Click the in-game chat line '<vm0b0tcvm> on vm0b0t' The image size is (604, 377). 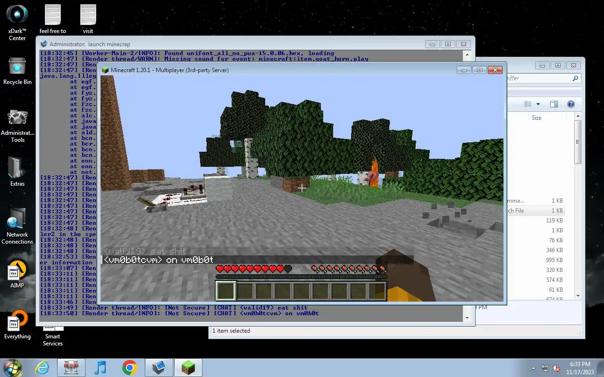tap(159, 260)
